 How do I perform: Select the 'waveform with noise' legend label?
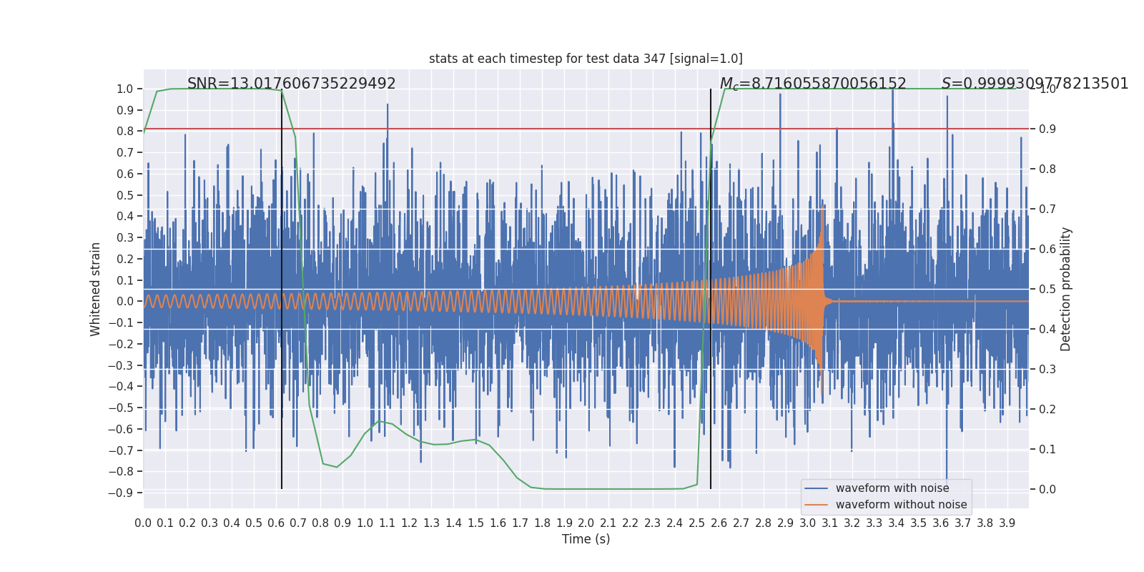[892, 488]
